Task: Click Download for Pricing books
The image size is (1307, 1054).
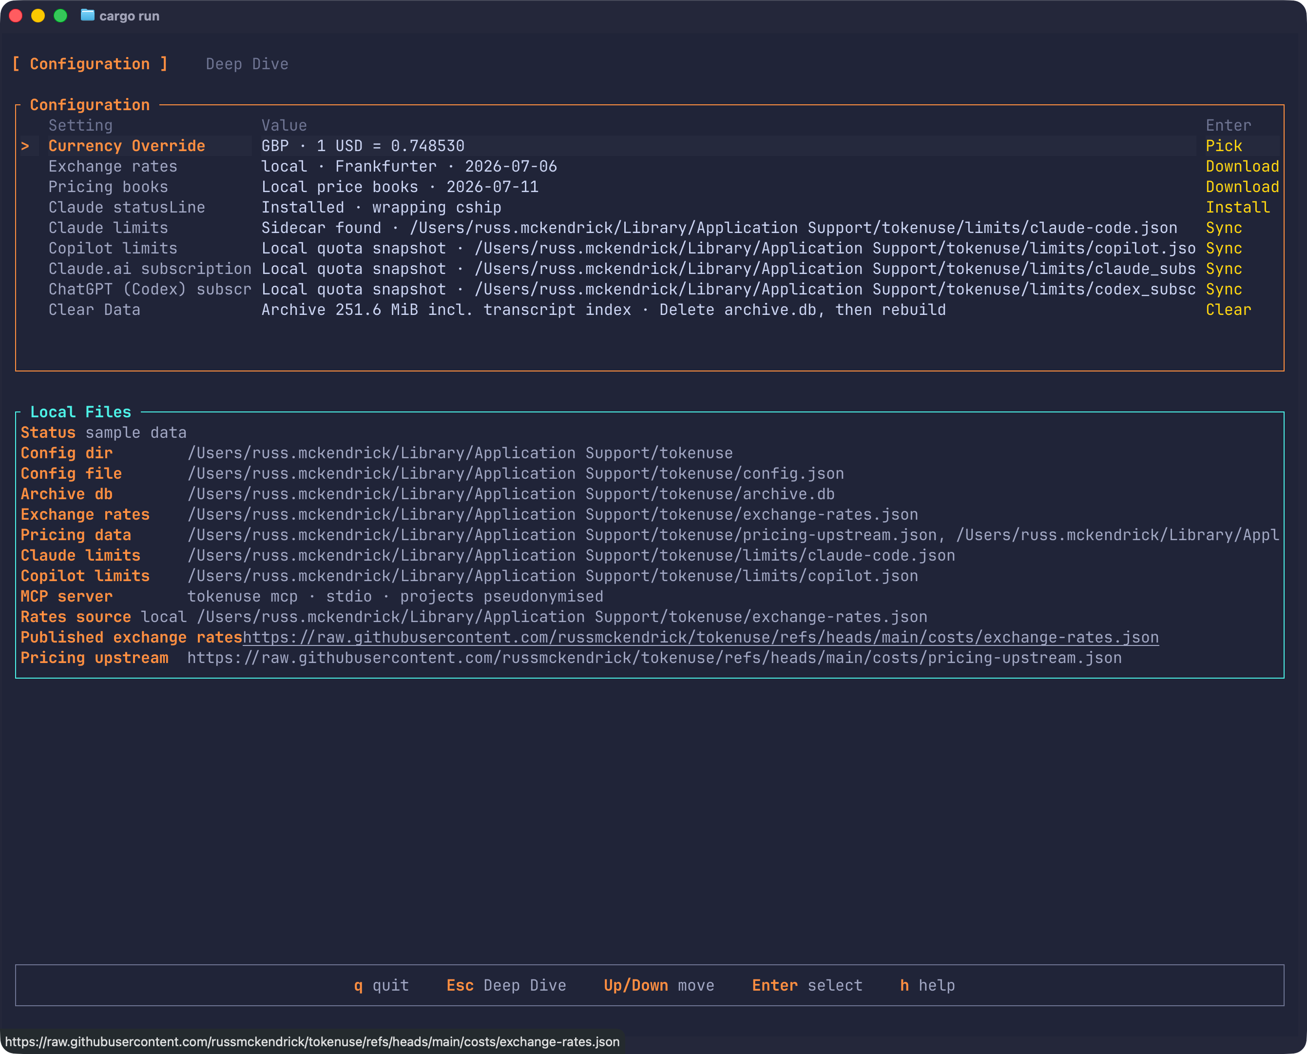Action: pyautogui.click(x=1242, y=187)
